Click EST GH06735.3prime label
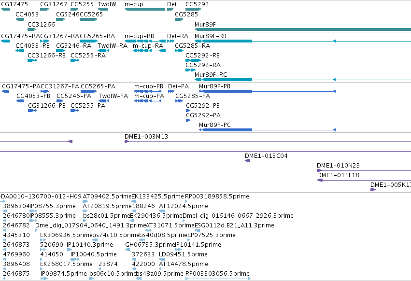This screenshot has height=281, width=411. pyautogui.click(x=150, y=245)
